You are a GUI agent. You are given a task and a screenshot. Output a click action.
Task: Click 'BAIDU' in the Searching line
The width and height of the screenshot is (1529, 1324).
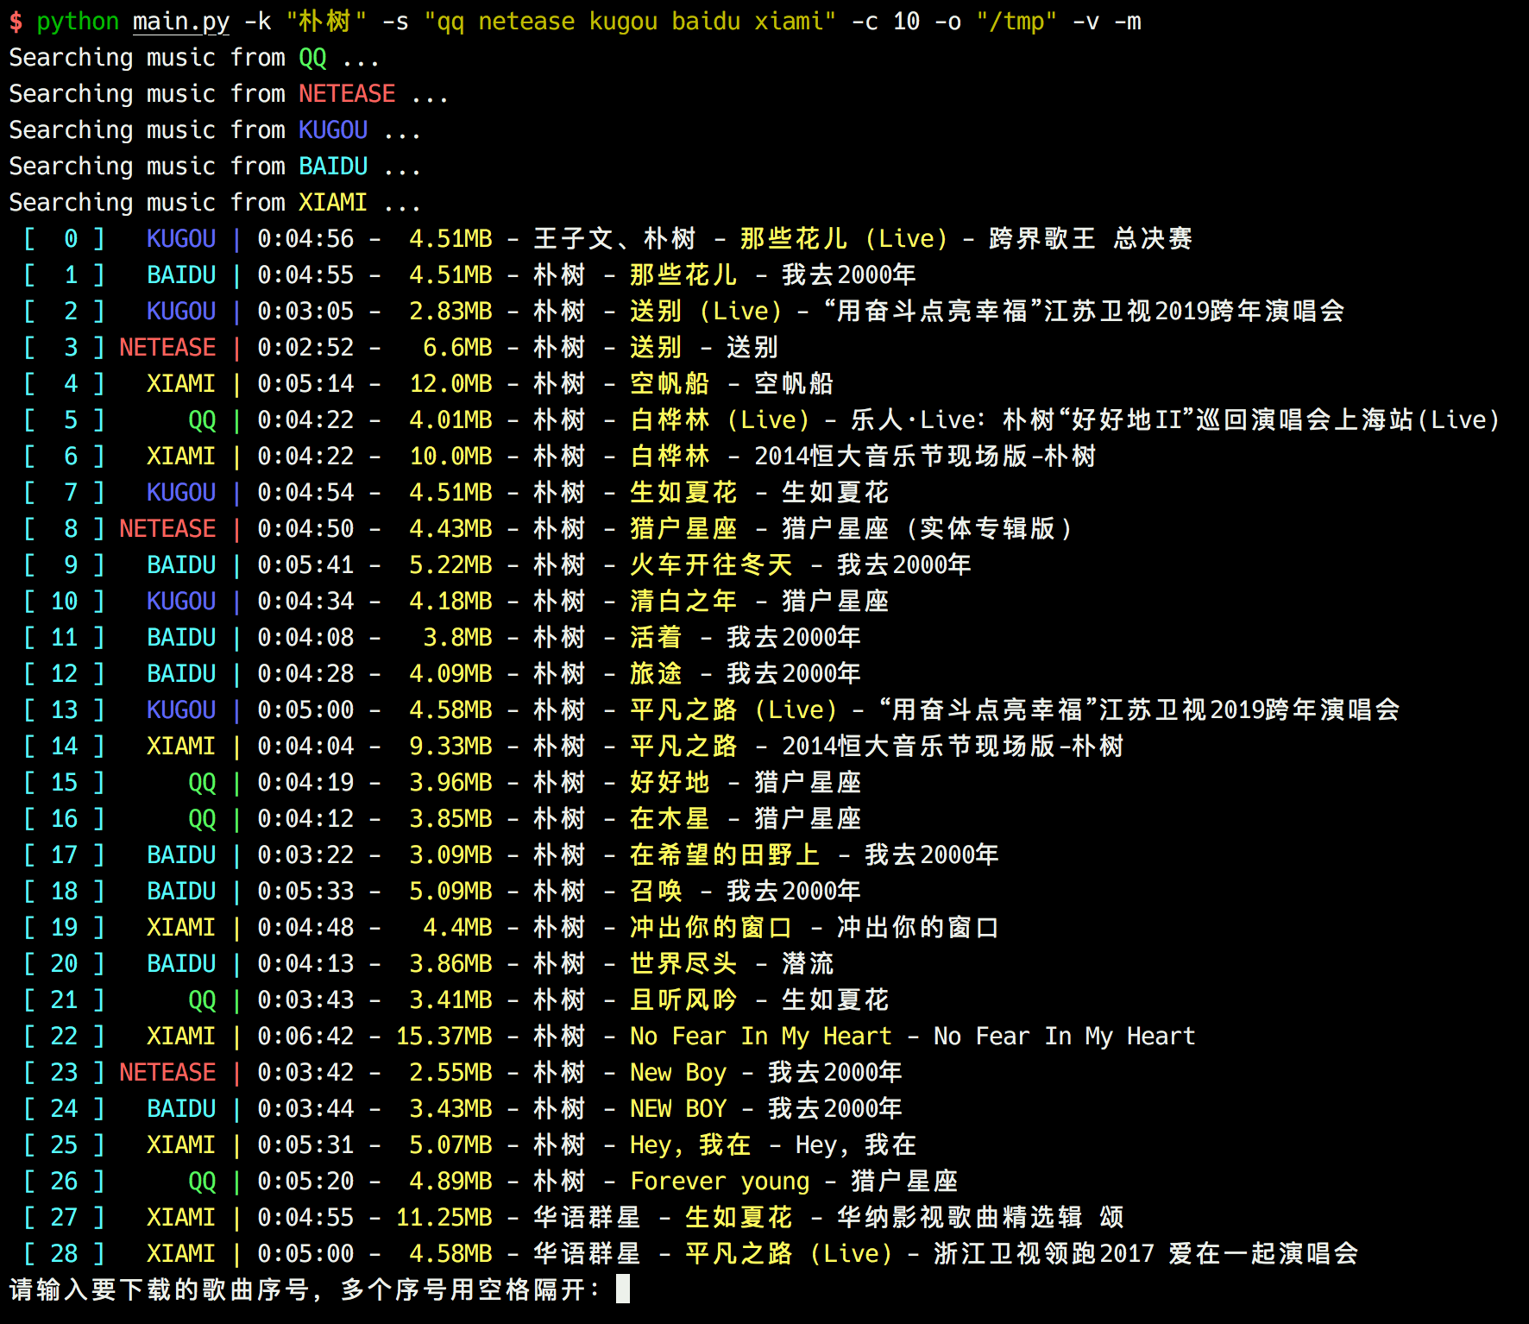[x=333, y=166]
